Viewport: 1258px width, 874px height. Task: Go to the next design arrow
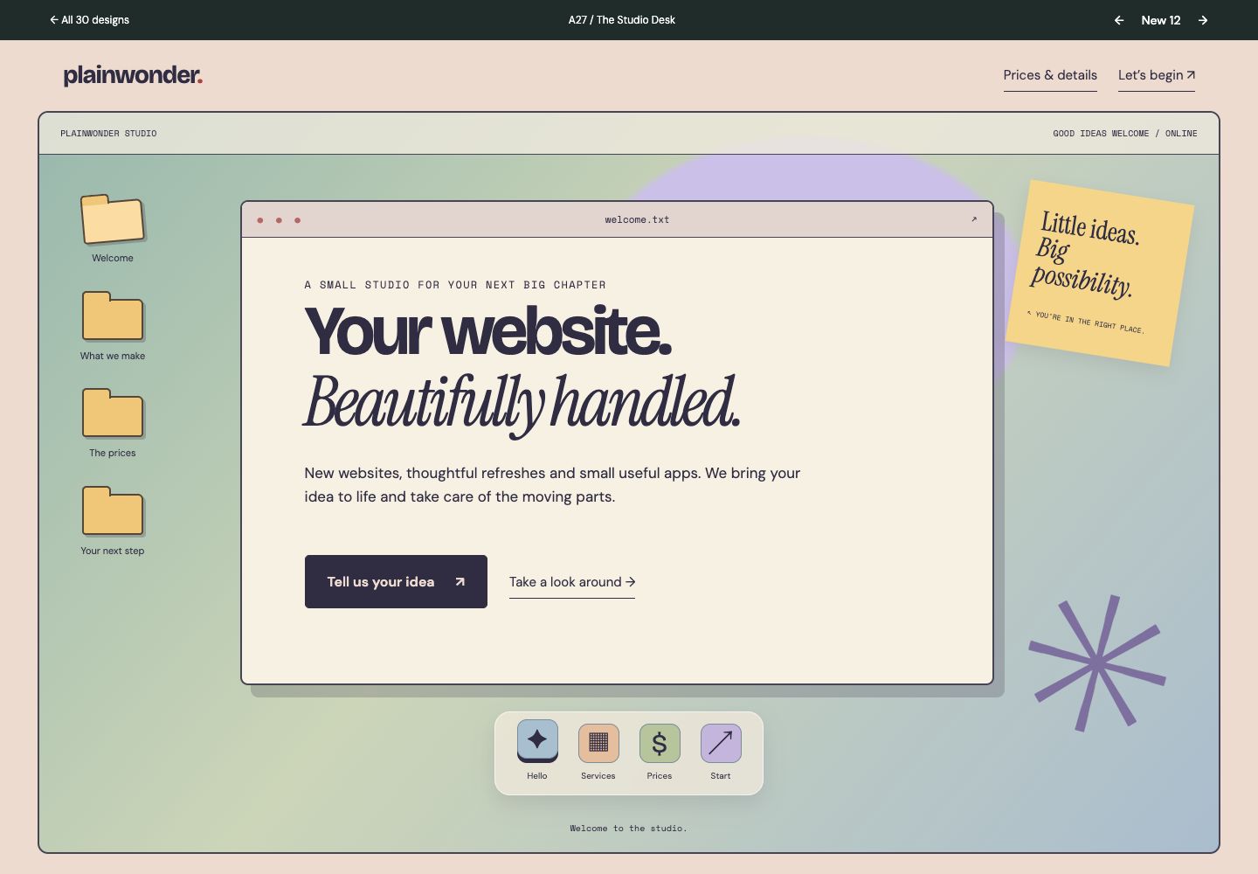pos(1203,20)
